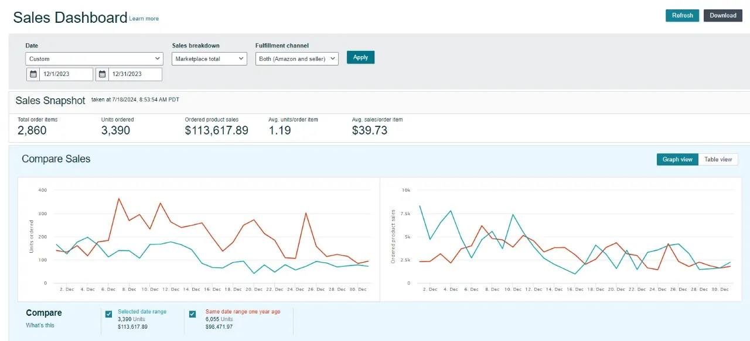Click the end date calendar icon
Image resolution: width=750 pixels, height=341 pixels.
pyautogui.click(x=103, y=74)
